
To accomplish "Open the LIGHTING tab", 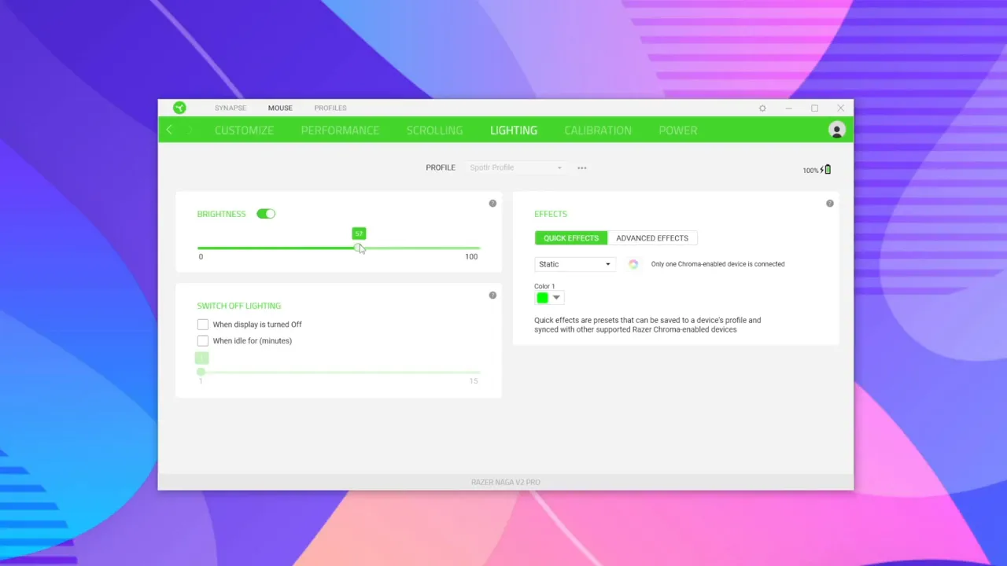I will point(514,130).
